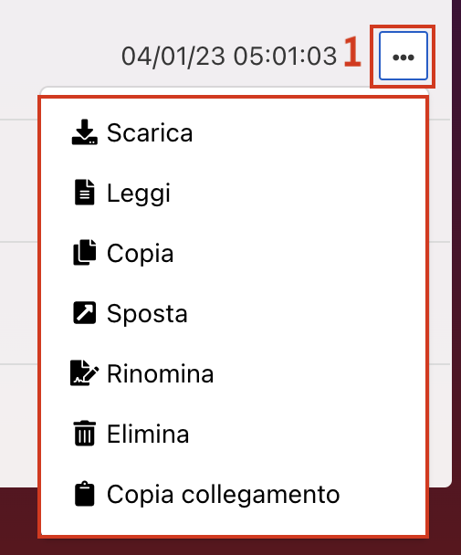Screen dimensions: 461x555
Task: Click the trash can icon beside Elimina
Action: point(85,434)
